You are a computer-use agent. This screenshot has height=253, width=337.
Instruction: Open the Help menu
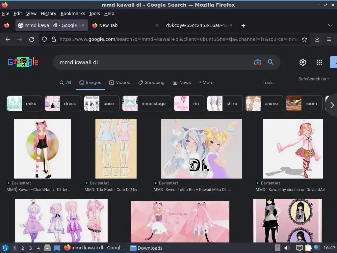pos(109,14)
